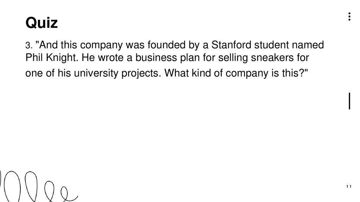Select the 'Quiz' slide title
The image size is (360, 202).
41,24
